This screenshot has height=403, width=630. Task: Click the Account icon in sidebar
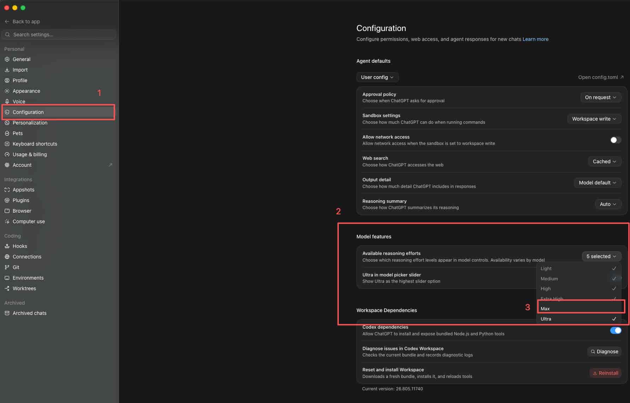7,165
